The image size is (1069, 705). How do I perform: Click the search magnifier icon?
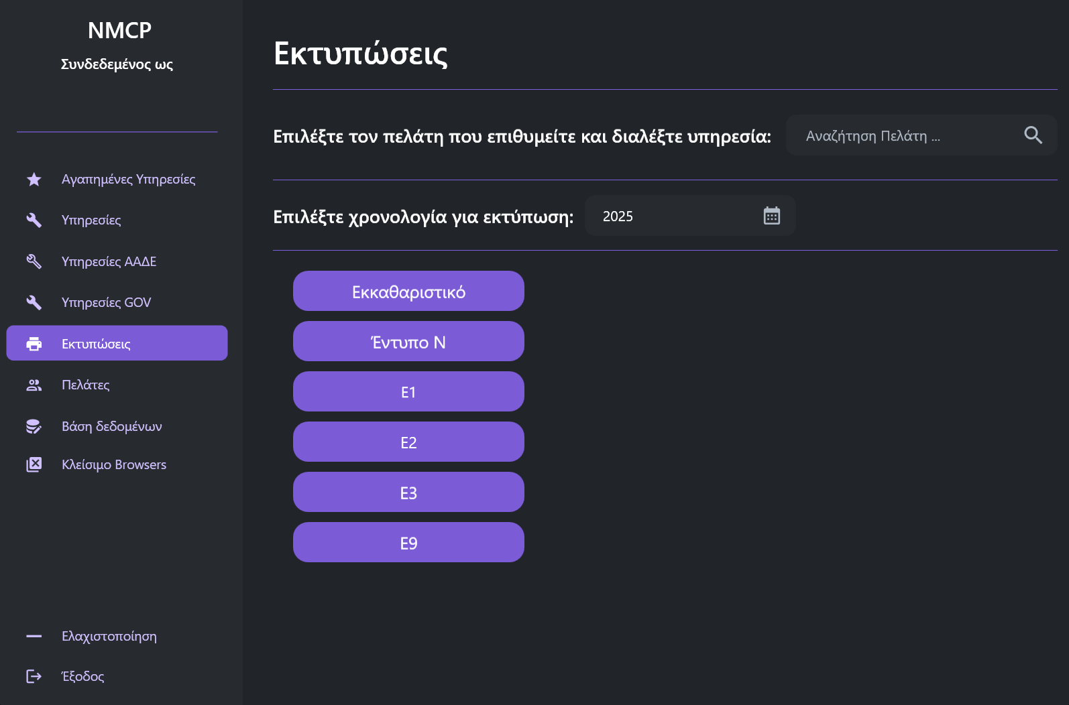pyautogui.click(x=1033, y=135)
